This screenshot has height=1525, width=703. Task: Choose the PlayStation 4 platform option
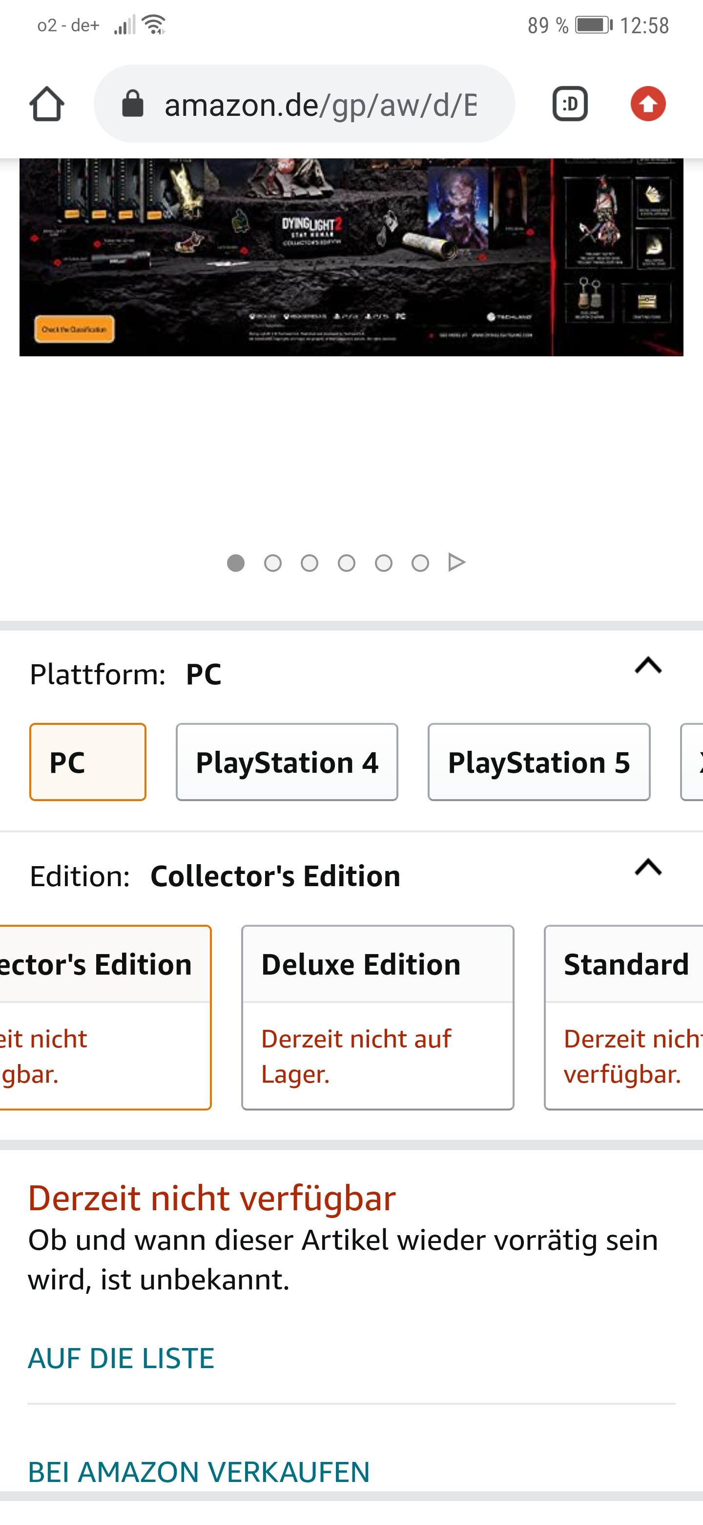[x=287, y=762]
